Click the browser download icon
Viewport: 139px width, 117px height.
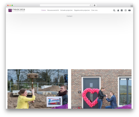coord(95,5)
